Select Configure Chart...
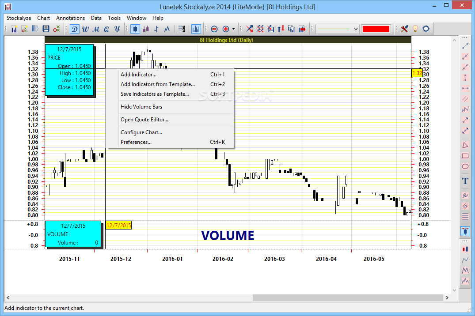The image size is (475, 316). (x=170, y=132)
